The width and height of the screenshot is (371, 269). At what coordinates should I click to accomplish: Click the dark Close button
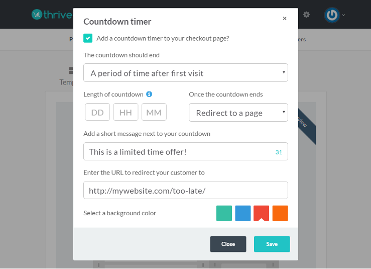[228, 244]
